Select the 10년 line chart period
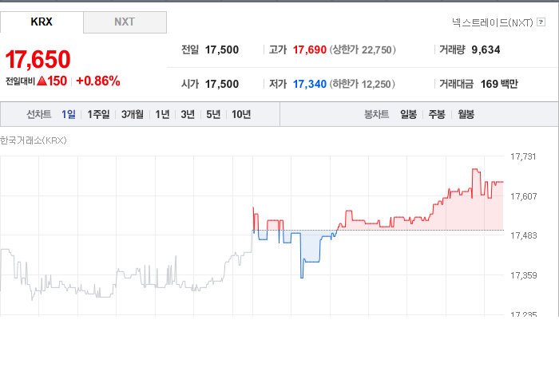The image size is (559, 391). click(x=241, y=114)
